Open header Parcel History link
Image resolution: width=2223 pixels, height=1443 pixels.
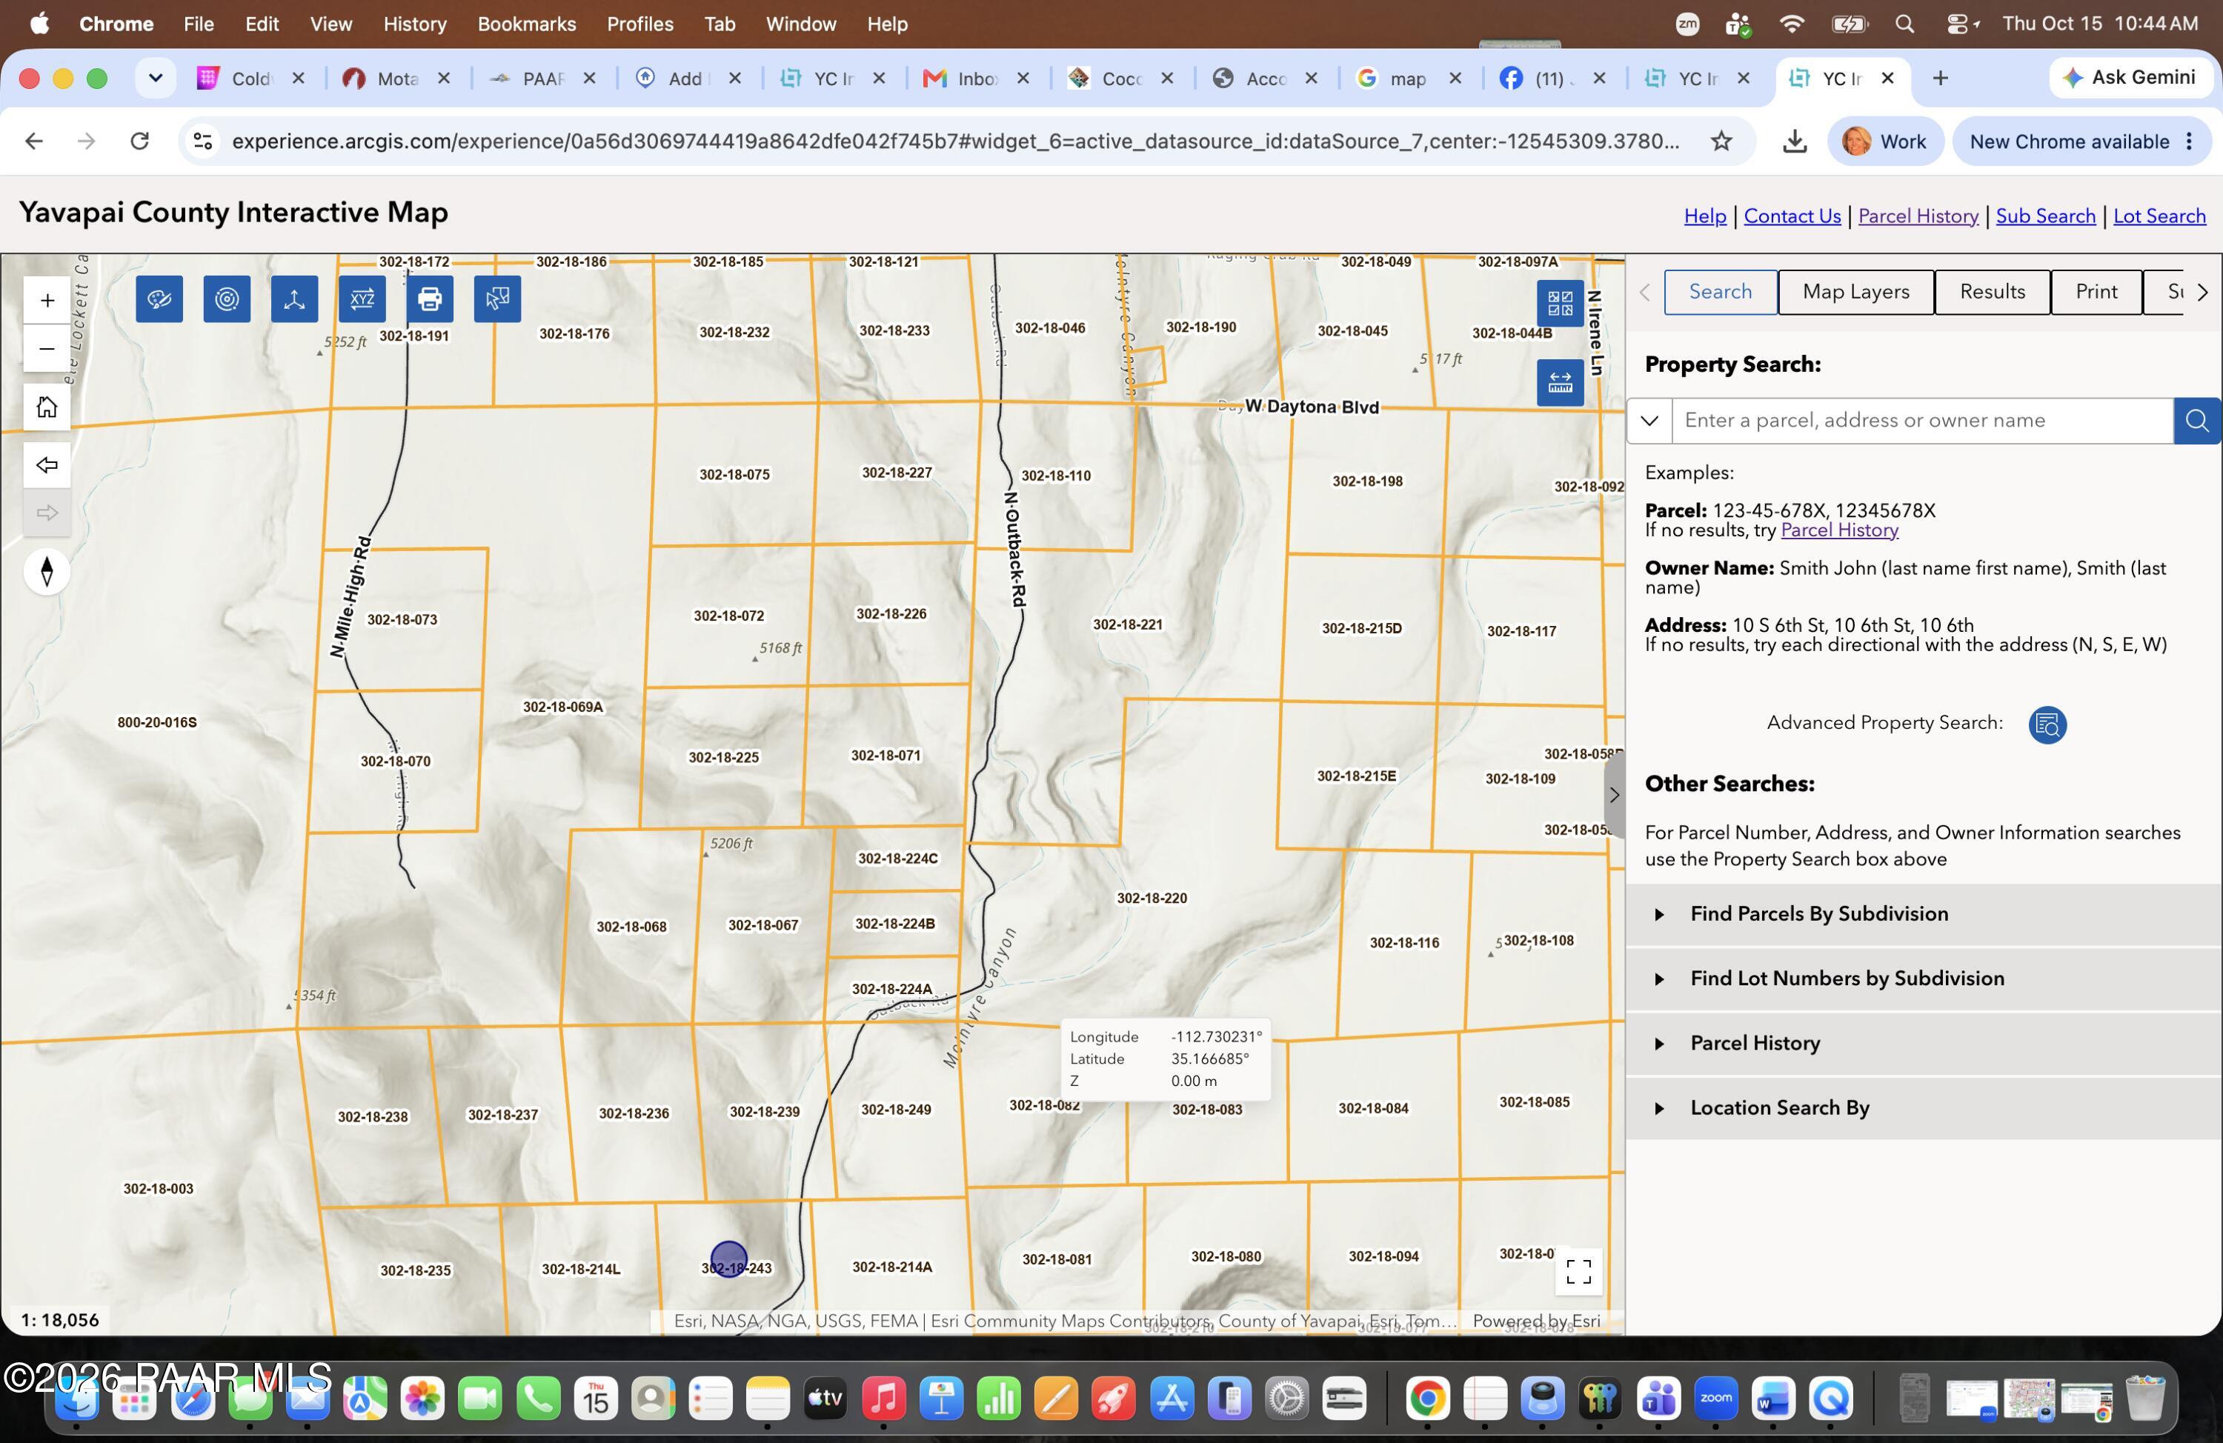click(1918, 217)
